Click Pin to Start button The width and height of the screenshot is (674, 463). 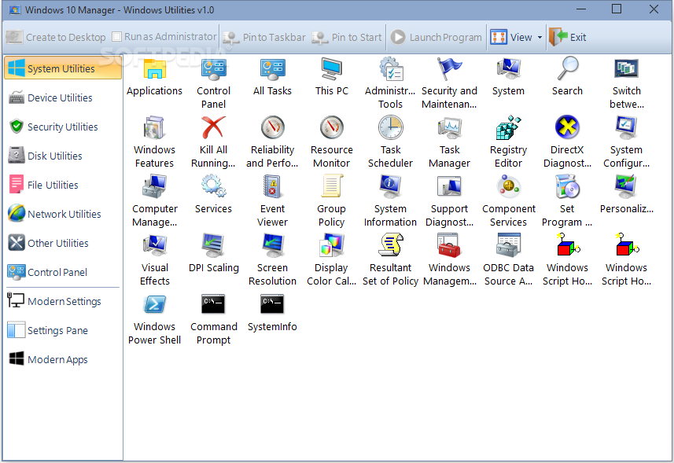coord(347,38)
